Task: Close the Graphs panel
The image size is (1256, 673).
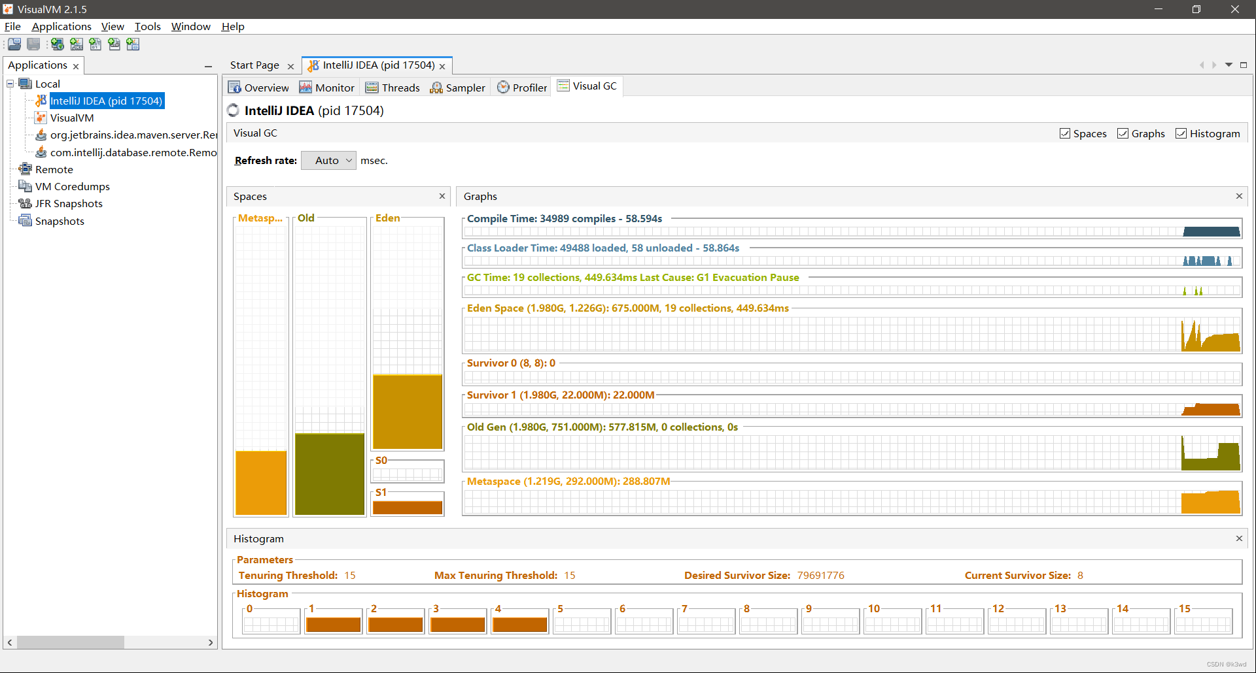Action: tap(1239, 196)
